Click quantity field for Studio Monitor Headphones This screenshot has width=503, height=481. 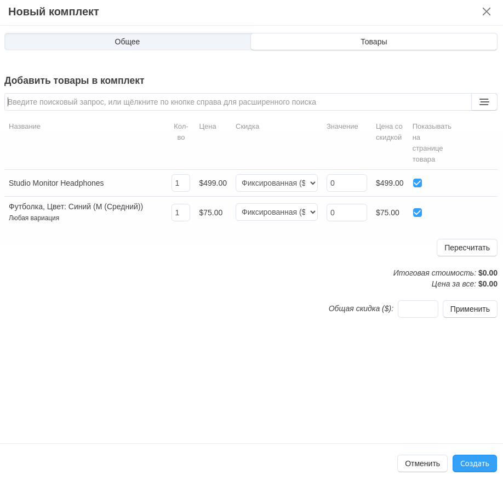tap(180, 183)
